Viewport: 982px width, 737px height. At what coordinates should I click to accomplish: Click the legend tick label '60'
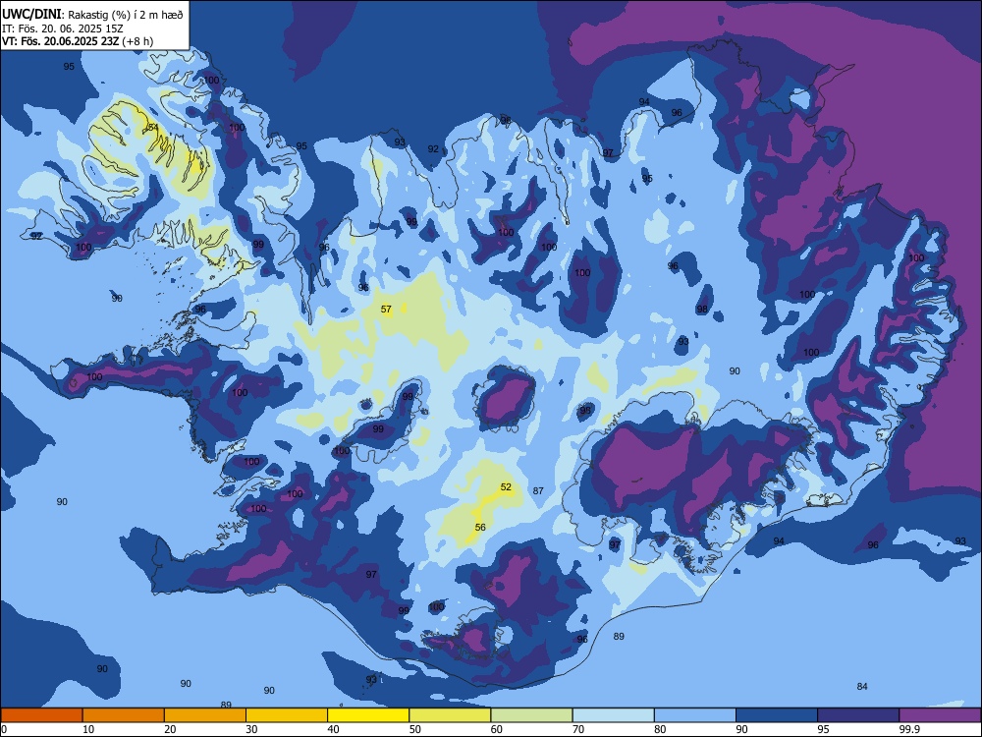pos(497,729)
